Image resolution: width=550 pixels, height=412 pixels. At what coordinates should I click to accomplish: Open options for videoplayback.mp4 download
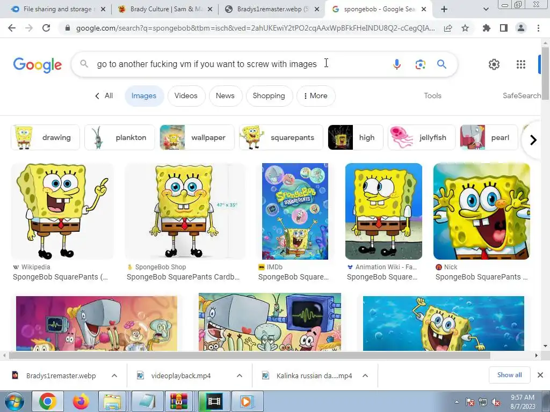(x=240, y=376)
